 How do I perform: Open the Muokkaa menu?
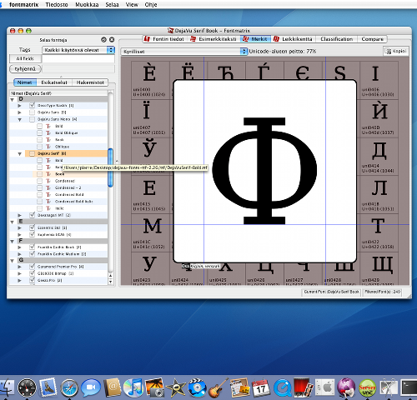(87, 4)
